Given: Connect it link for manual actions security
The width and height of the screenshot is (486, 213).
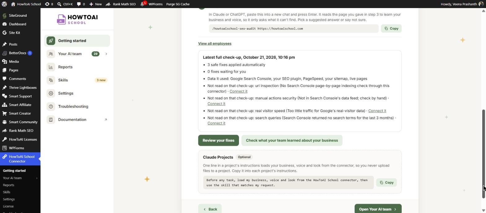Looking at the screenshot, I should coord(216,104).
